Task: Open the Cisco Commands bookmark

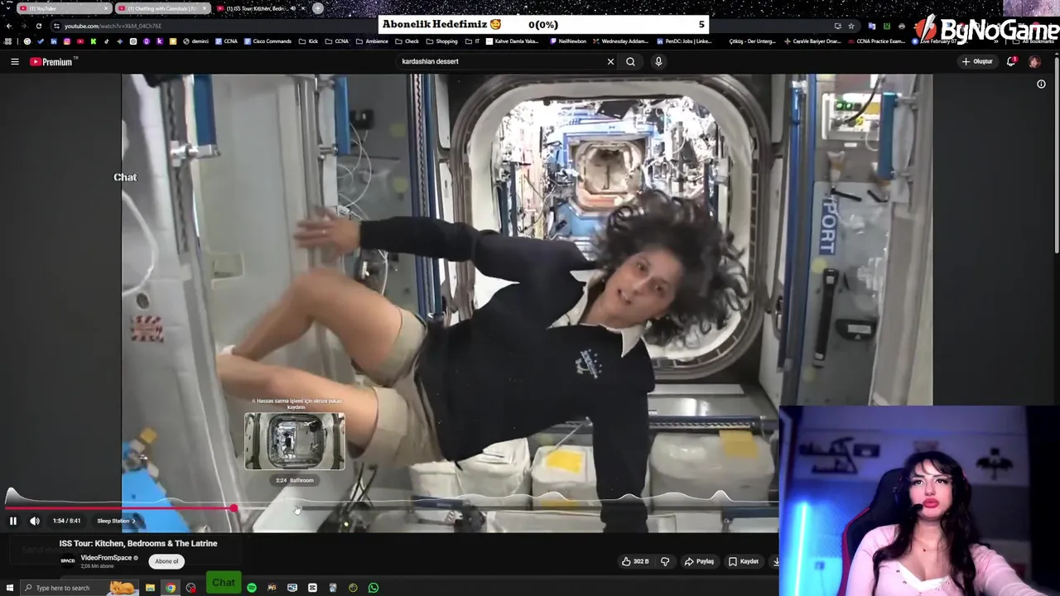Action: [x=267, y=41]
